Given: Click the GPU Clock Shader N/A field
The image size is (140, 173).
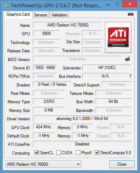Looking at the screenshot, I should [121, 127].
